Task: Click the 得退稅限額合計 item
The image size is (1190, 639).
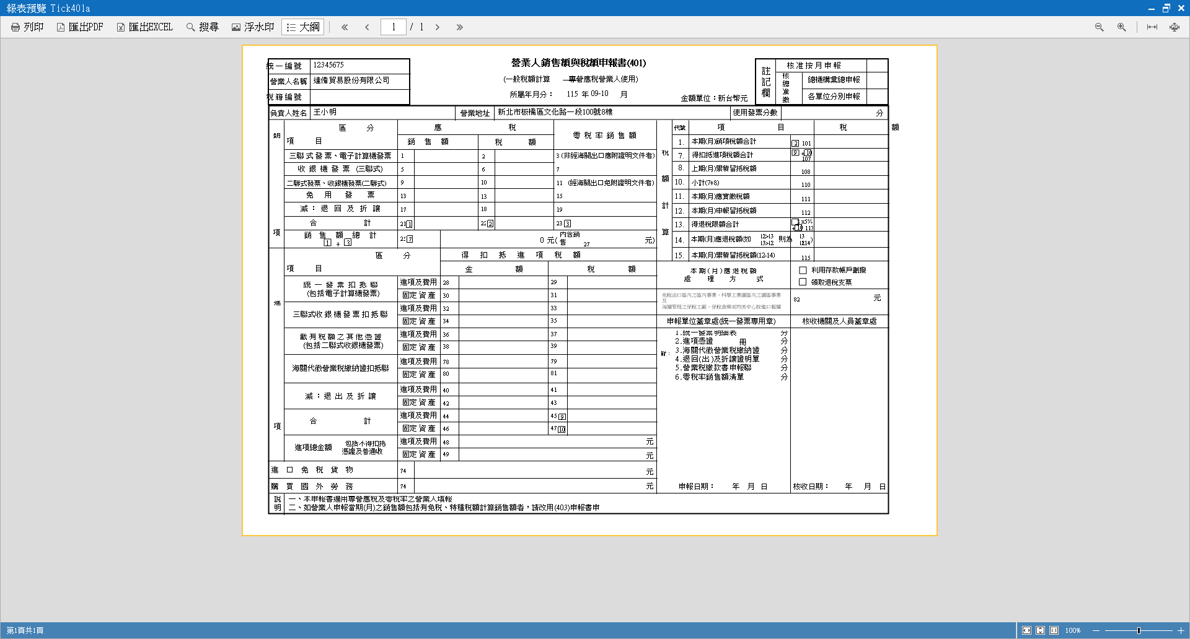Action: [715, 224]
